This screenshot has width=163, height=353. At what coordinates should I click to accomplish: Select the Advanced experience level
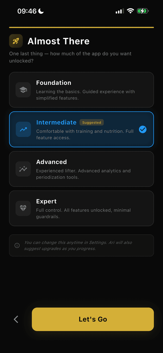tap(81, 169)
